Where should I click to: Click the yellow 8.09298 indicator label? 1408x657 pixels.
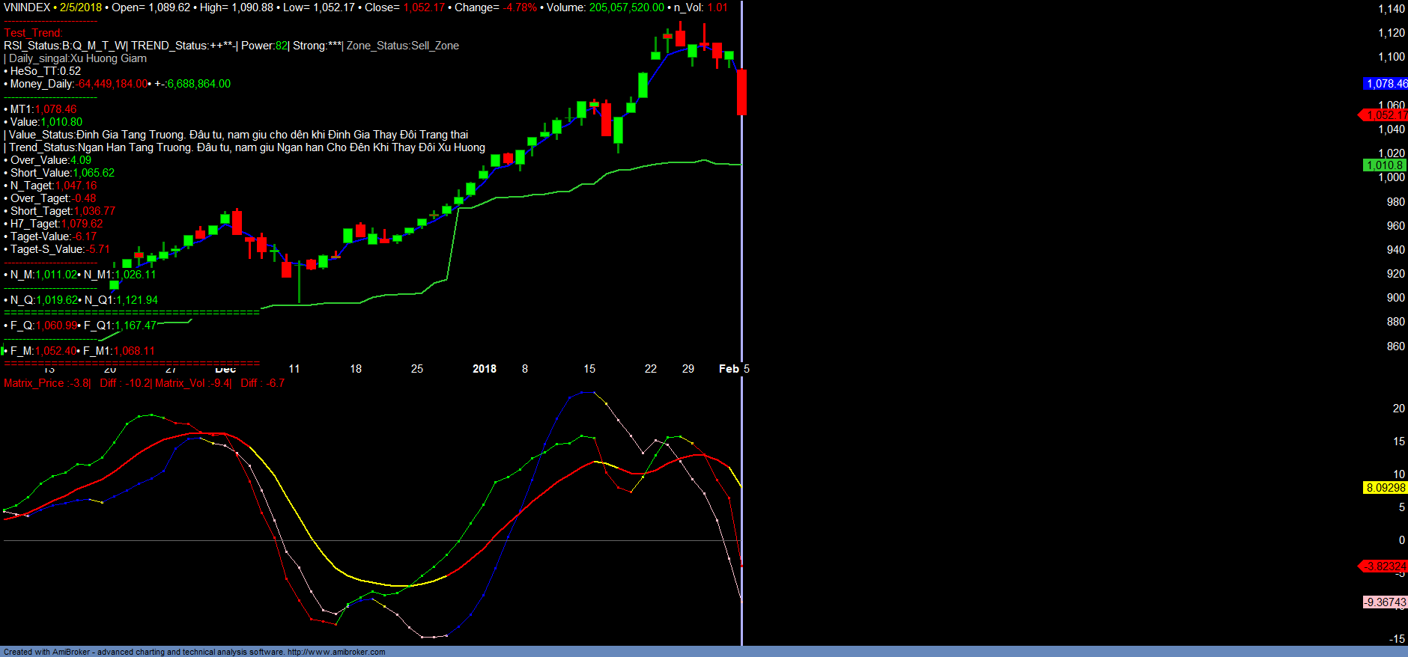[1386, 488]
